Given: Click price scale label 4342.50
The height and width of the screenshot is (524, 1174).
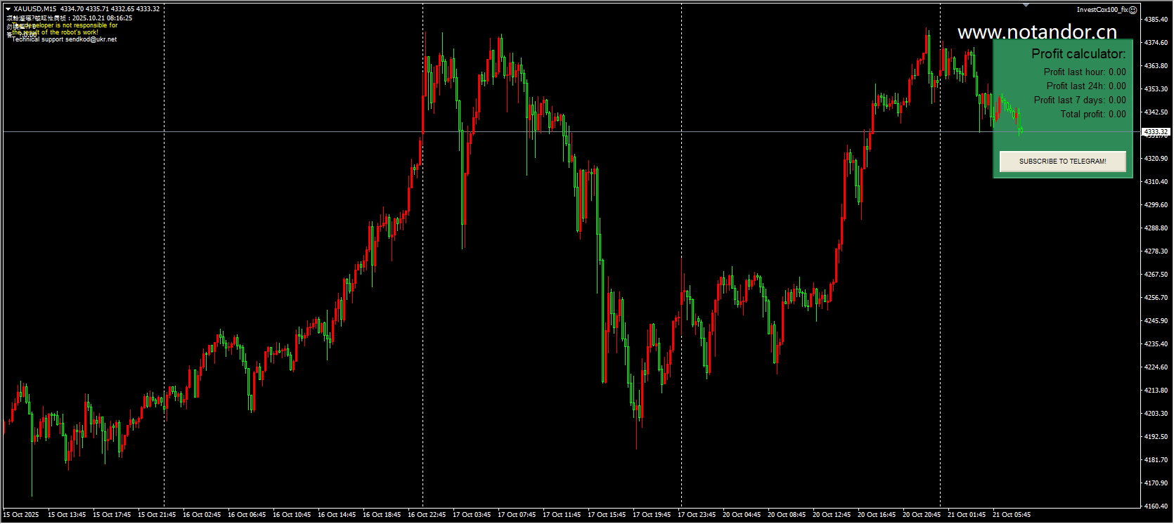Looking at the screenshot, I should (1156, 112).
